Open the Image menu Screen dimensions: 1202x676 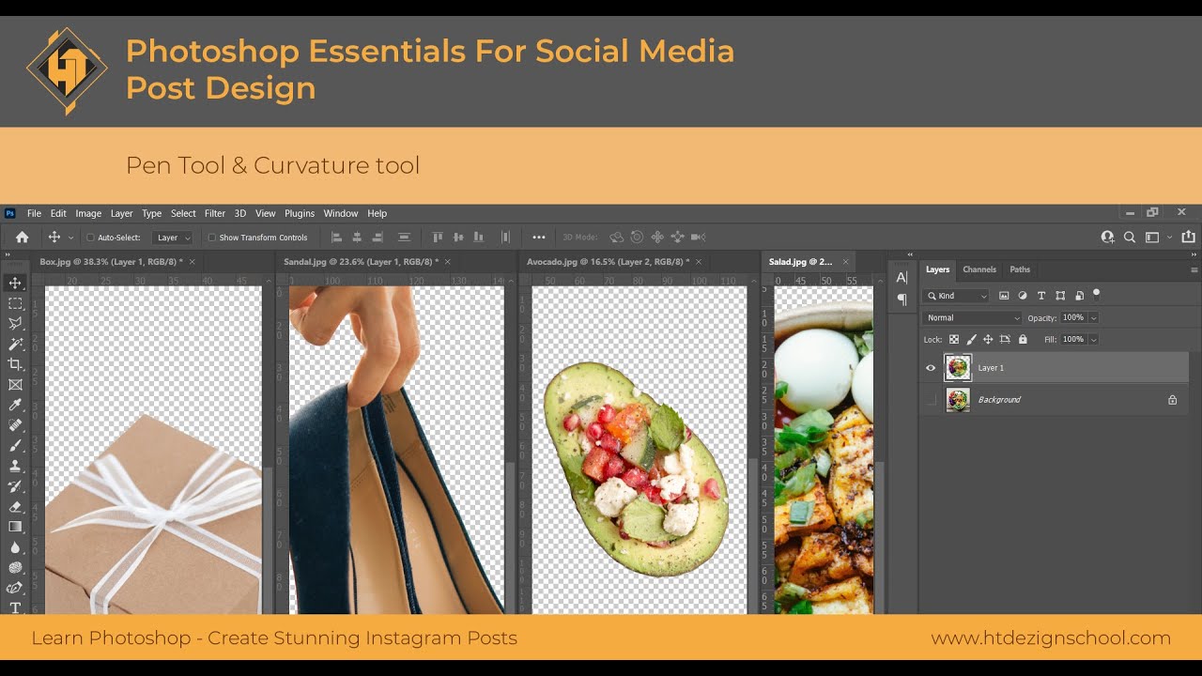click(88, 213)
